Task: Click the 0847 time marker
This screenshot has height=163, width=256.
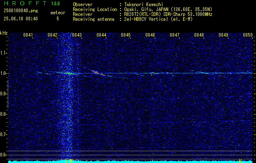Action: (175, 35)
